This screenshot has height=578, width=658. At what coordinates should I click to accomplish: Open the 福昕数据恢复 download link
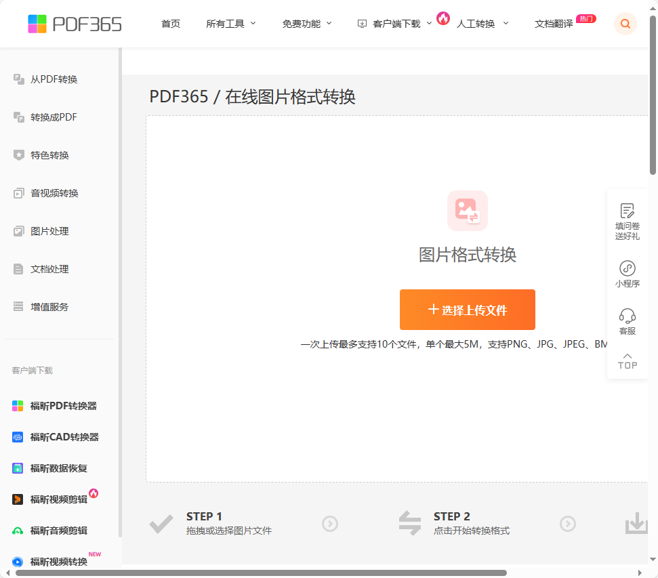(x=59, y=468)
